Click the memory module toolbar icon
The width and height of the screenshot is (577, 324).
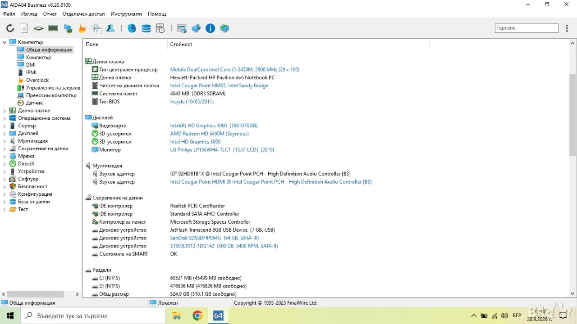pyautogui.click(x=53, y=28)
